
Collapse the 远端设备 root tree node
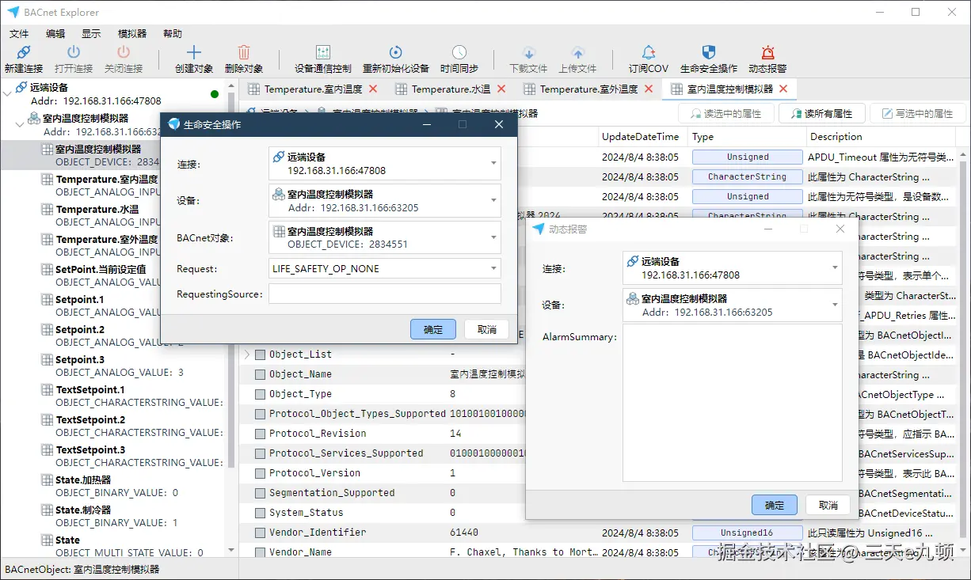[x=7, y=93]
